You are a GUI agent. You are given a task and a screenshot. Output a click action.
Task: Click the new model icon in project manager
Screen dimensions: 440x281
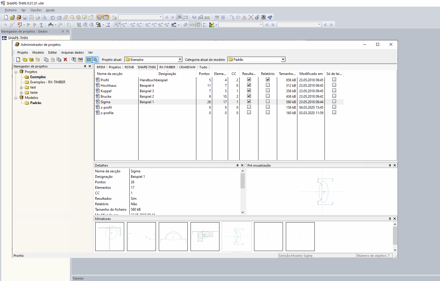18,60
